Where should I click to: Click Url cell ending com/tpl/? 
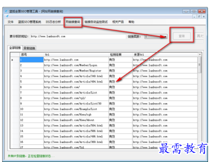click(76, 98)
